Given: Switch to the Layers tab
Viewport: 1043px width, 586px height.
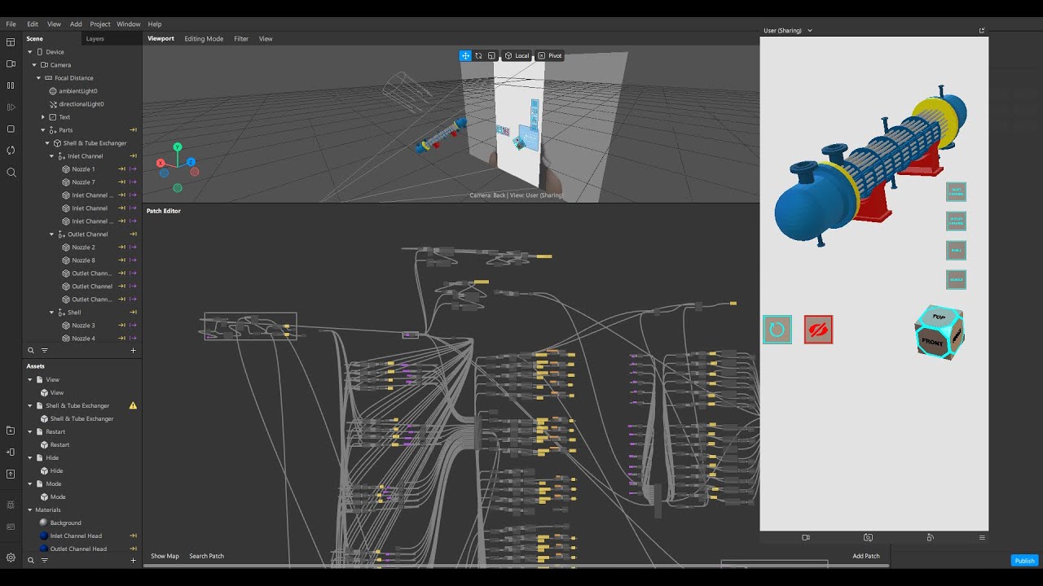Looking at the screenshot, I should 95,39.
